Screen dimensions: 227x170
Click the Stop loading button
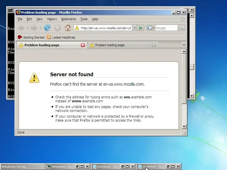point(58,28)
